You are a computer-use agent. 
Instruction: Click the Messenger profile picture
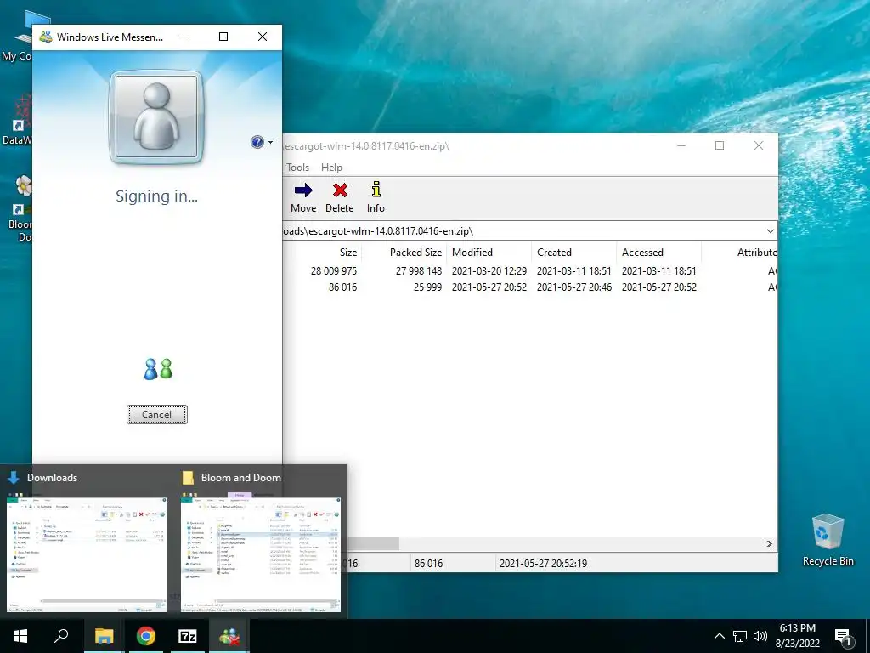pos(156,116)
